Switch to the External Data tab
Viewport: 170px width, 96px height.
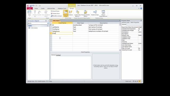tap(51, 8)
